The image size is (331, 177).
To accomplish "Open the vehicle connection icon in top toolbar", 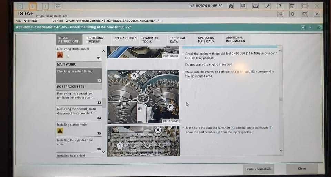I will [x=255, y=6].
